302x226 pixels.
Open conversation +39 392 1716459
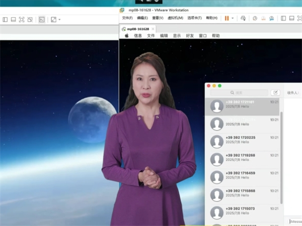tap(243, 177)
